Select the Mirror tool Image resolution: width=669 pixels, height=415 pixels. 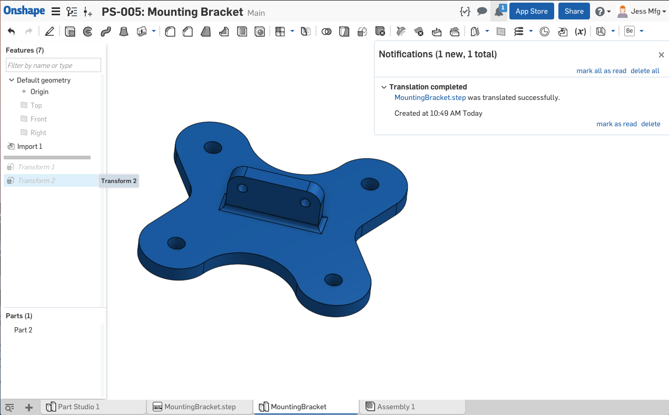pos(306,32)
